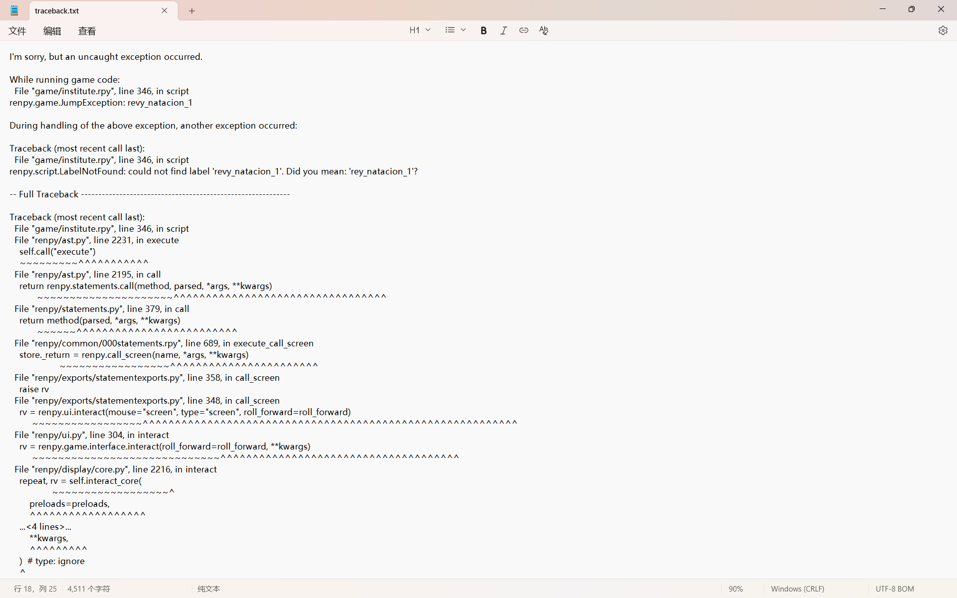This screenshot has width=957, height=598.
Task: Toggle bold formatting
Action: click(x=483, y=30)
